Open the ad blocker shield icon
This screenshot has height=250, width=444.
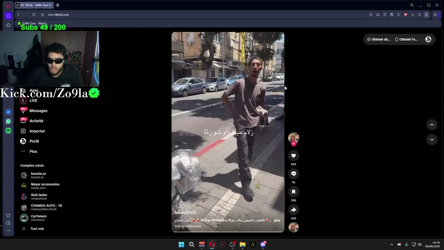pos(385,15)
